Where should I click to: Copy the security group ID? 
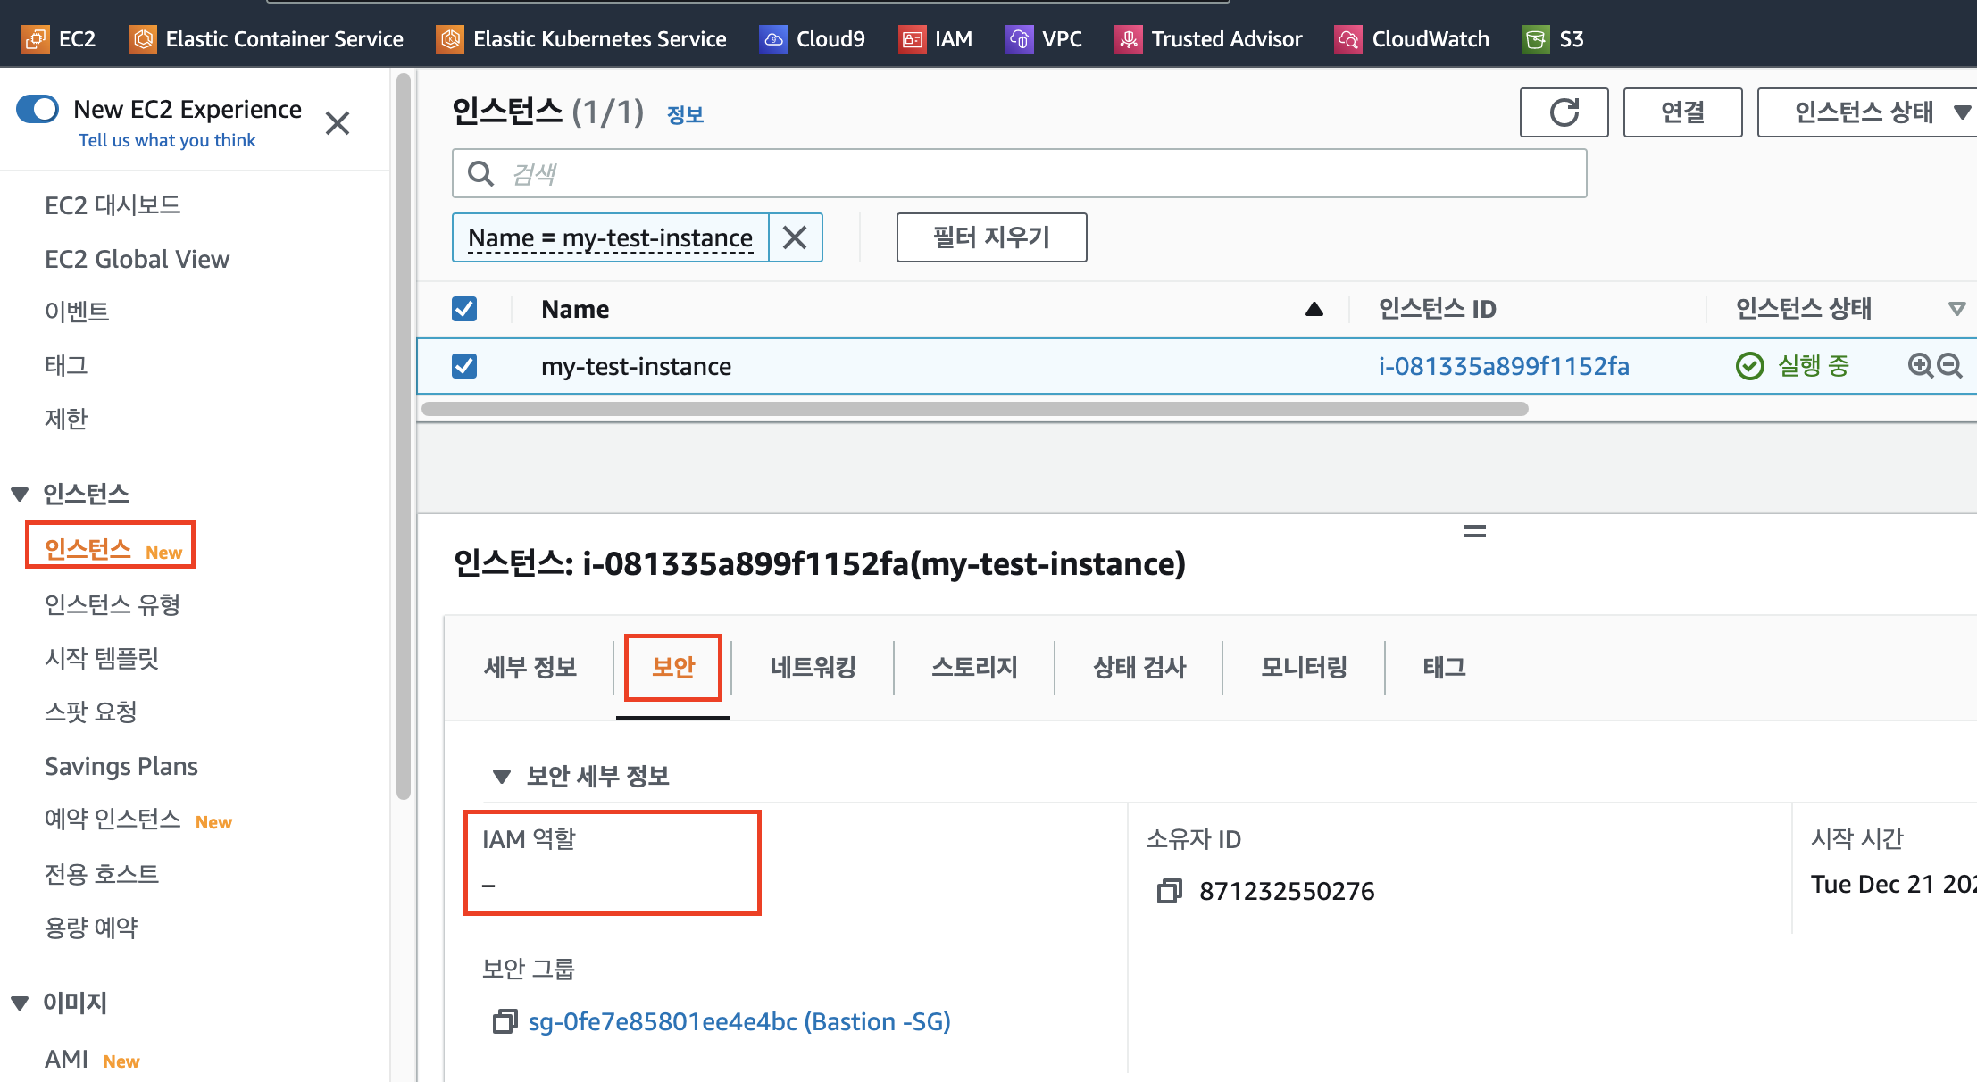tap(505, 1021)
